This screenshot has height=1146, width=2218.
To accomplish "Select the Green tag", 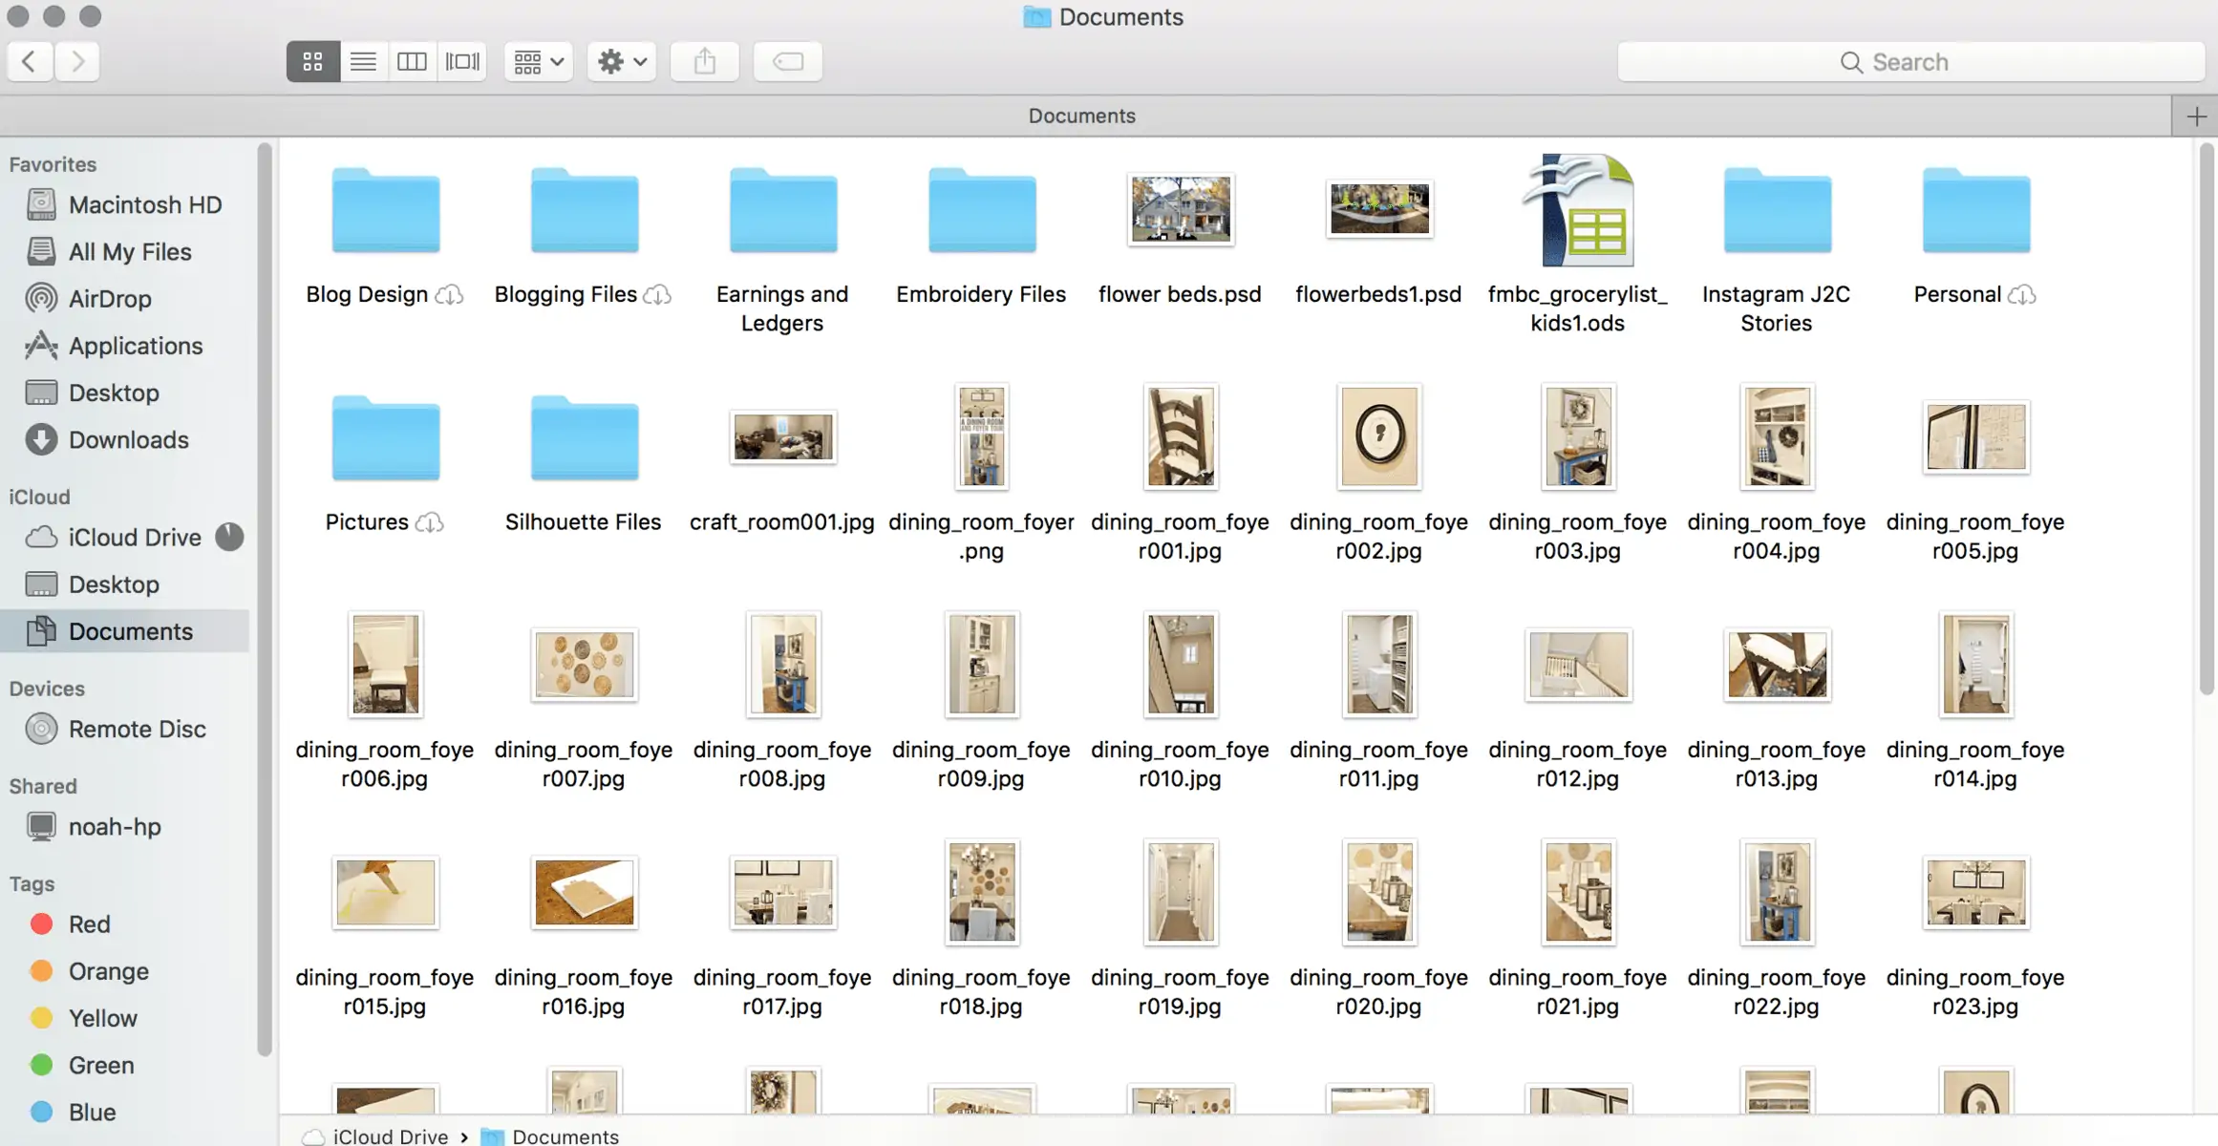I will tap(125, 1064).
